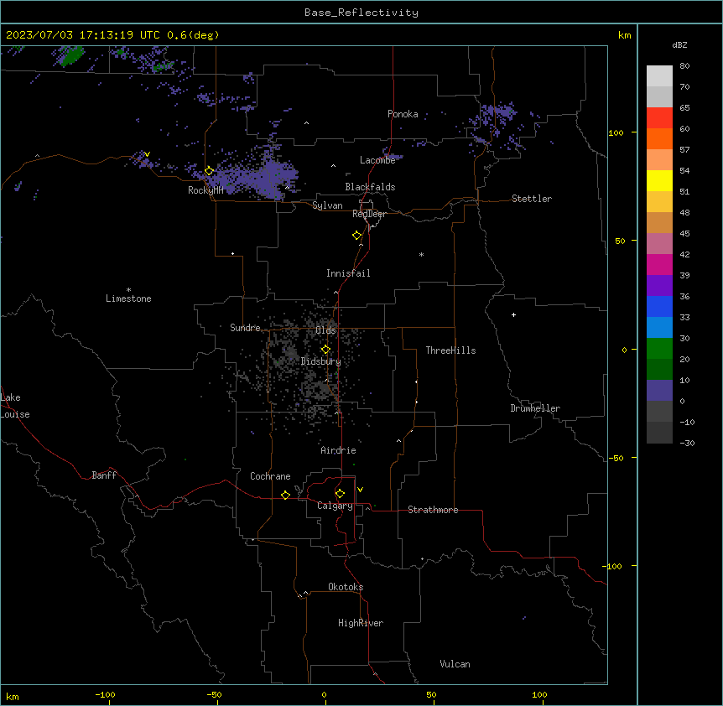Click the yellow marker below Cochrane

point(285,495)
